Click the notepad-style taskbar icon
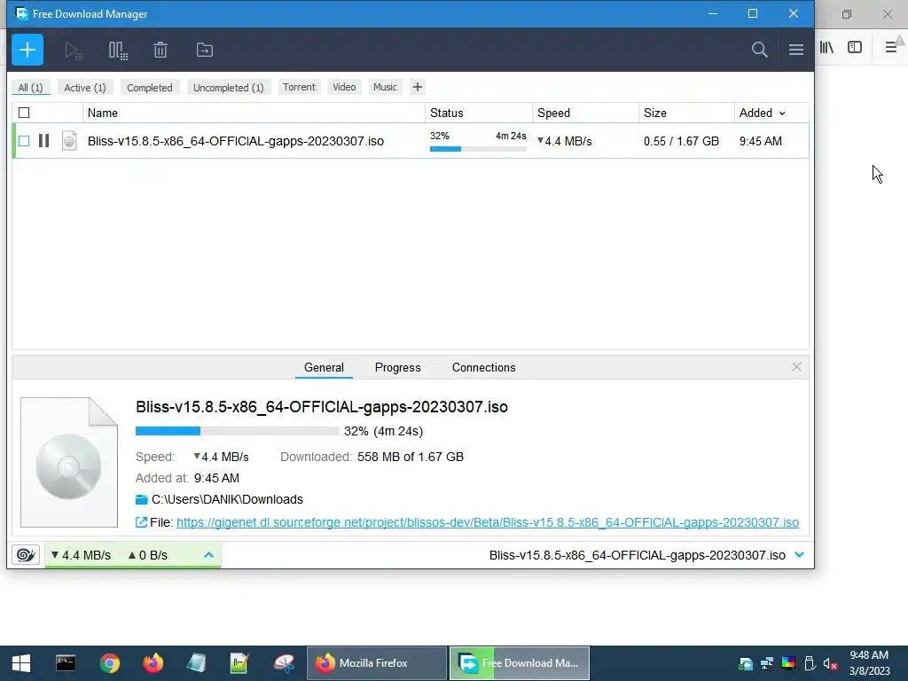 coord(196,663)
